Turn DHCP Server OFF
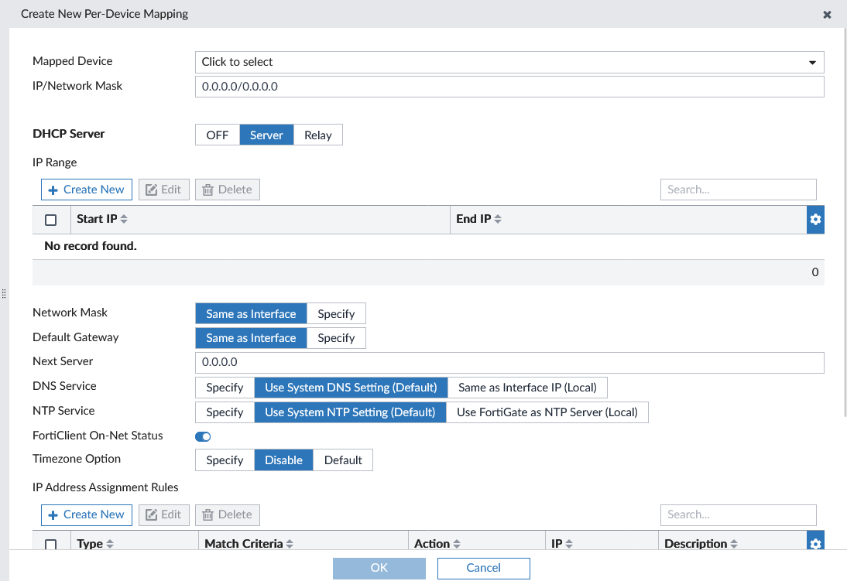This screenshot has width=847, height=581. pyautogui.click(x=217, y=135)
